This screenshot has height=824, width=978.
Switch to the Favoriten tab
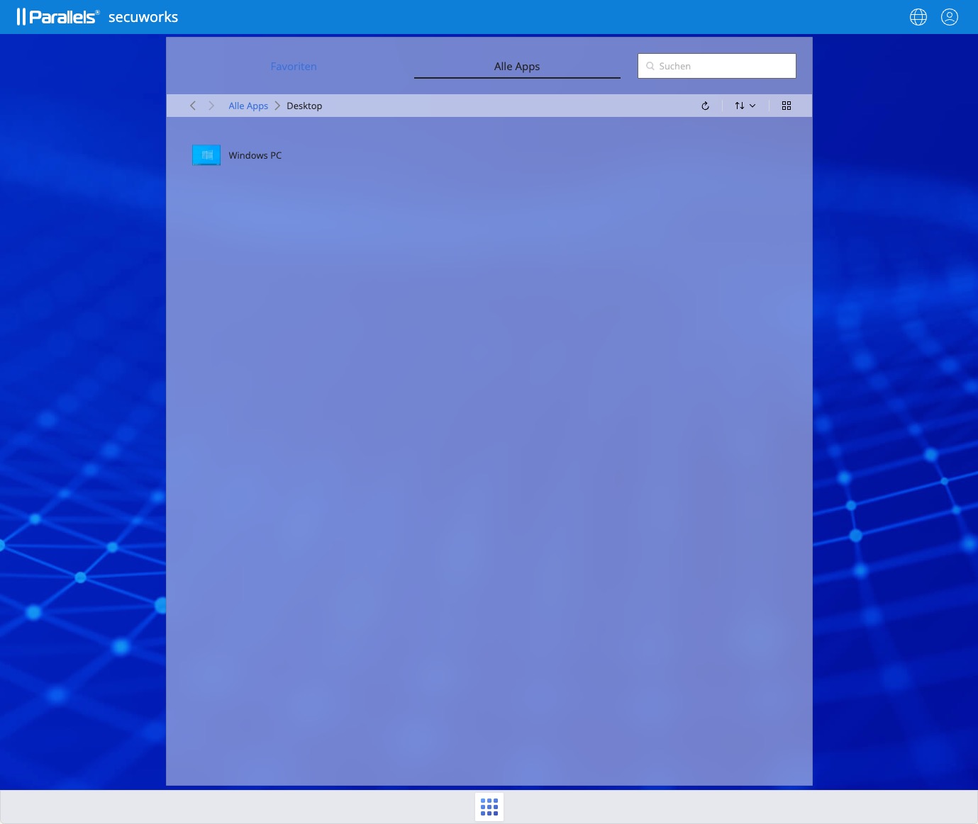(294, 66)
